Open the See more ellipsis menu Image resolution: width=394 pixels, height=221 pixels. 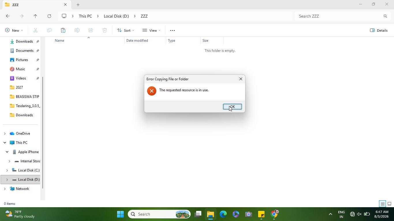pos(172,30)
